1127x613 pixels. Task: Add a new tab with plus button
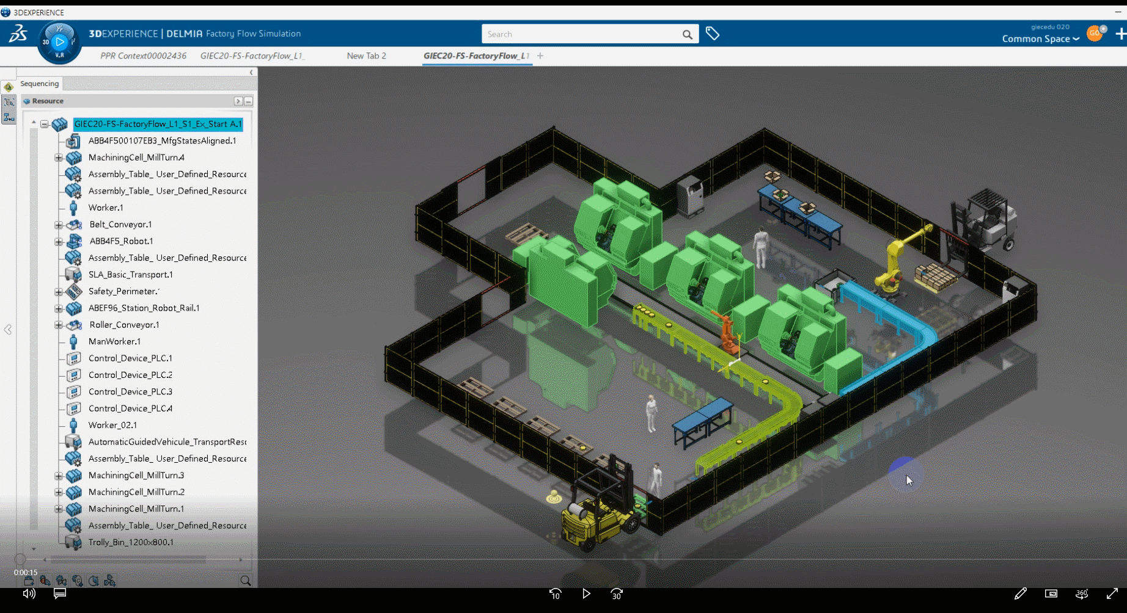540,56
